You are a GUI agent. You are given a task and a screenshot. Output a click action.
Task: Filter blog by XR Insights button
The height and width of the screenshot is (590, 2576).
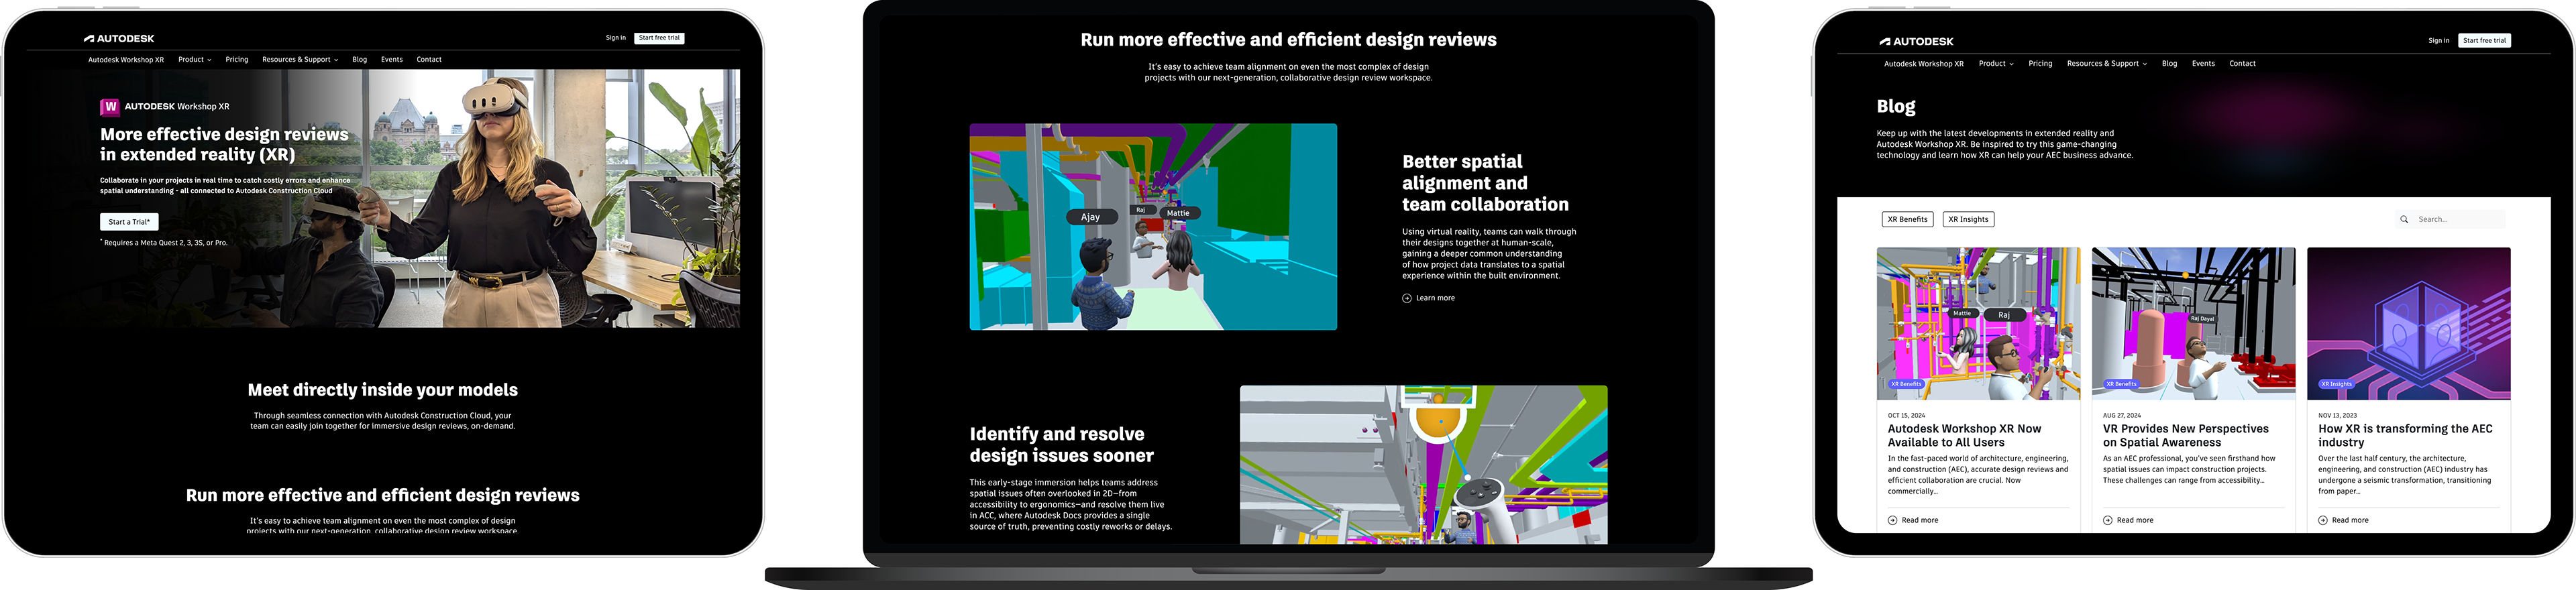coord(1968,219)
